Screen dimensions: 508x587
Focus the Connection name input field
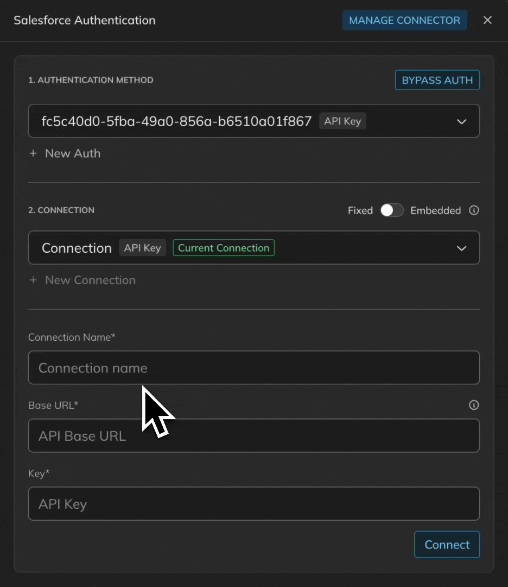[254, 367]
